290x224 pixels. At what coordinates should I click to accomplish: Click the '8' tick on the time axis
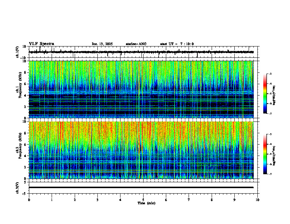pyautogui.click(x=212, y=200)
